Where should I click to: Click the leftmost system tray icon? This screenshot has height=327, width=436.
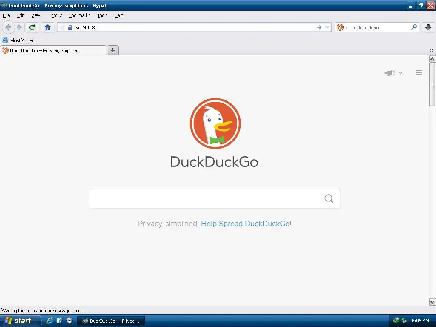click(396, 321)
